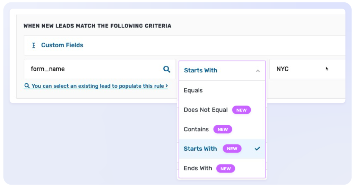Click the NEW badge beside Contains
This screenshot has height=187, width=355.
coord(223,129)
